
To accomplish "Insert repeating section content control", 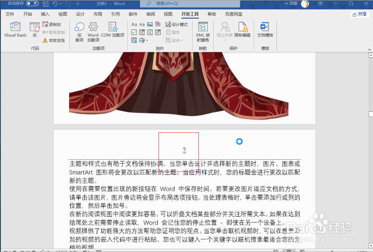I will point(134,40).
